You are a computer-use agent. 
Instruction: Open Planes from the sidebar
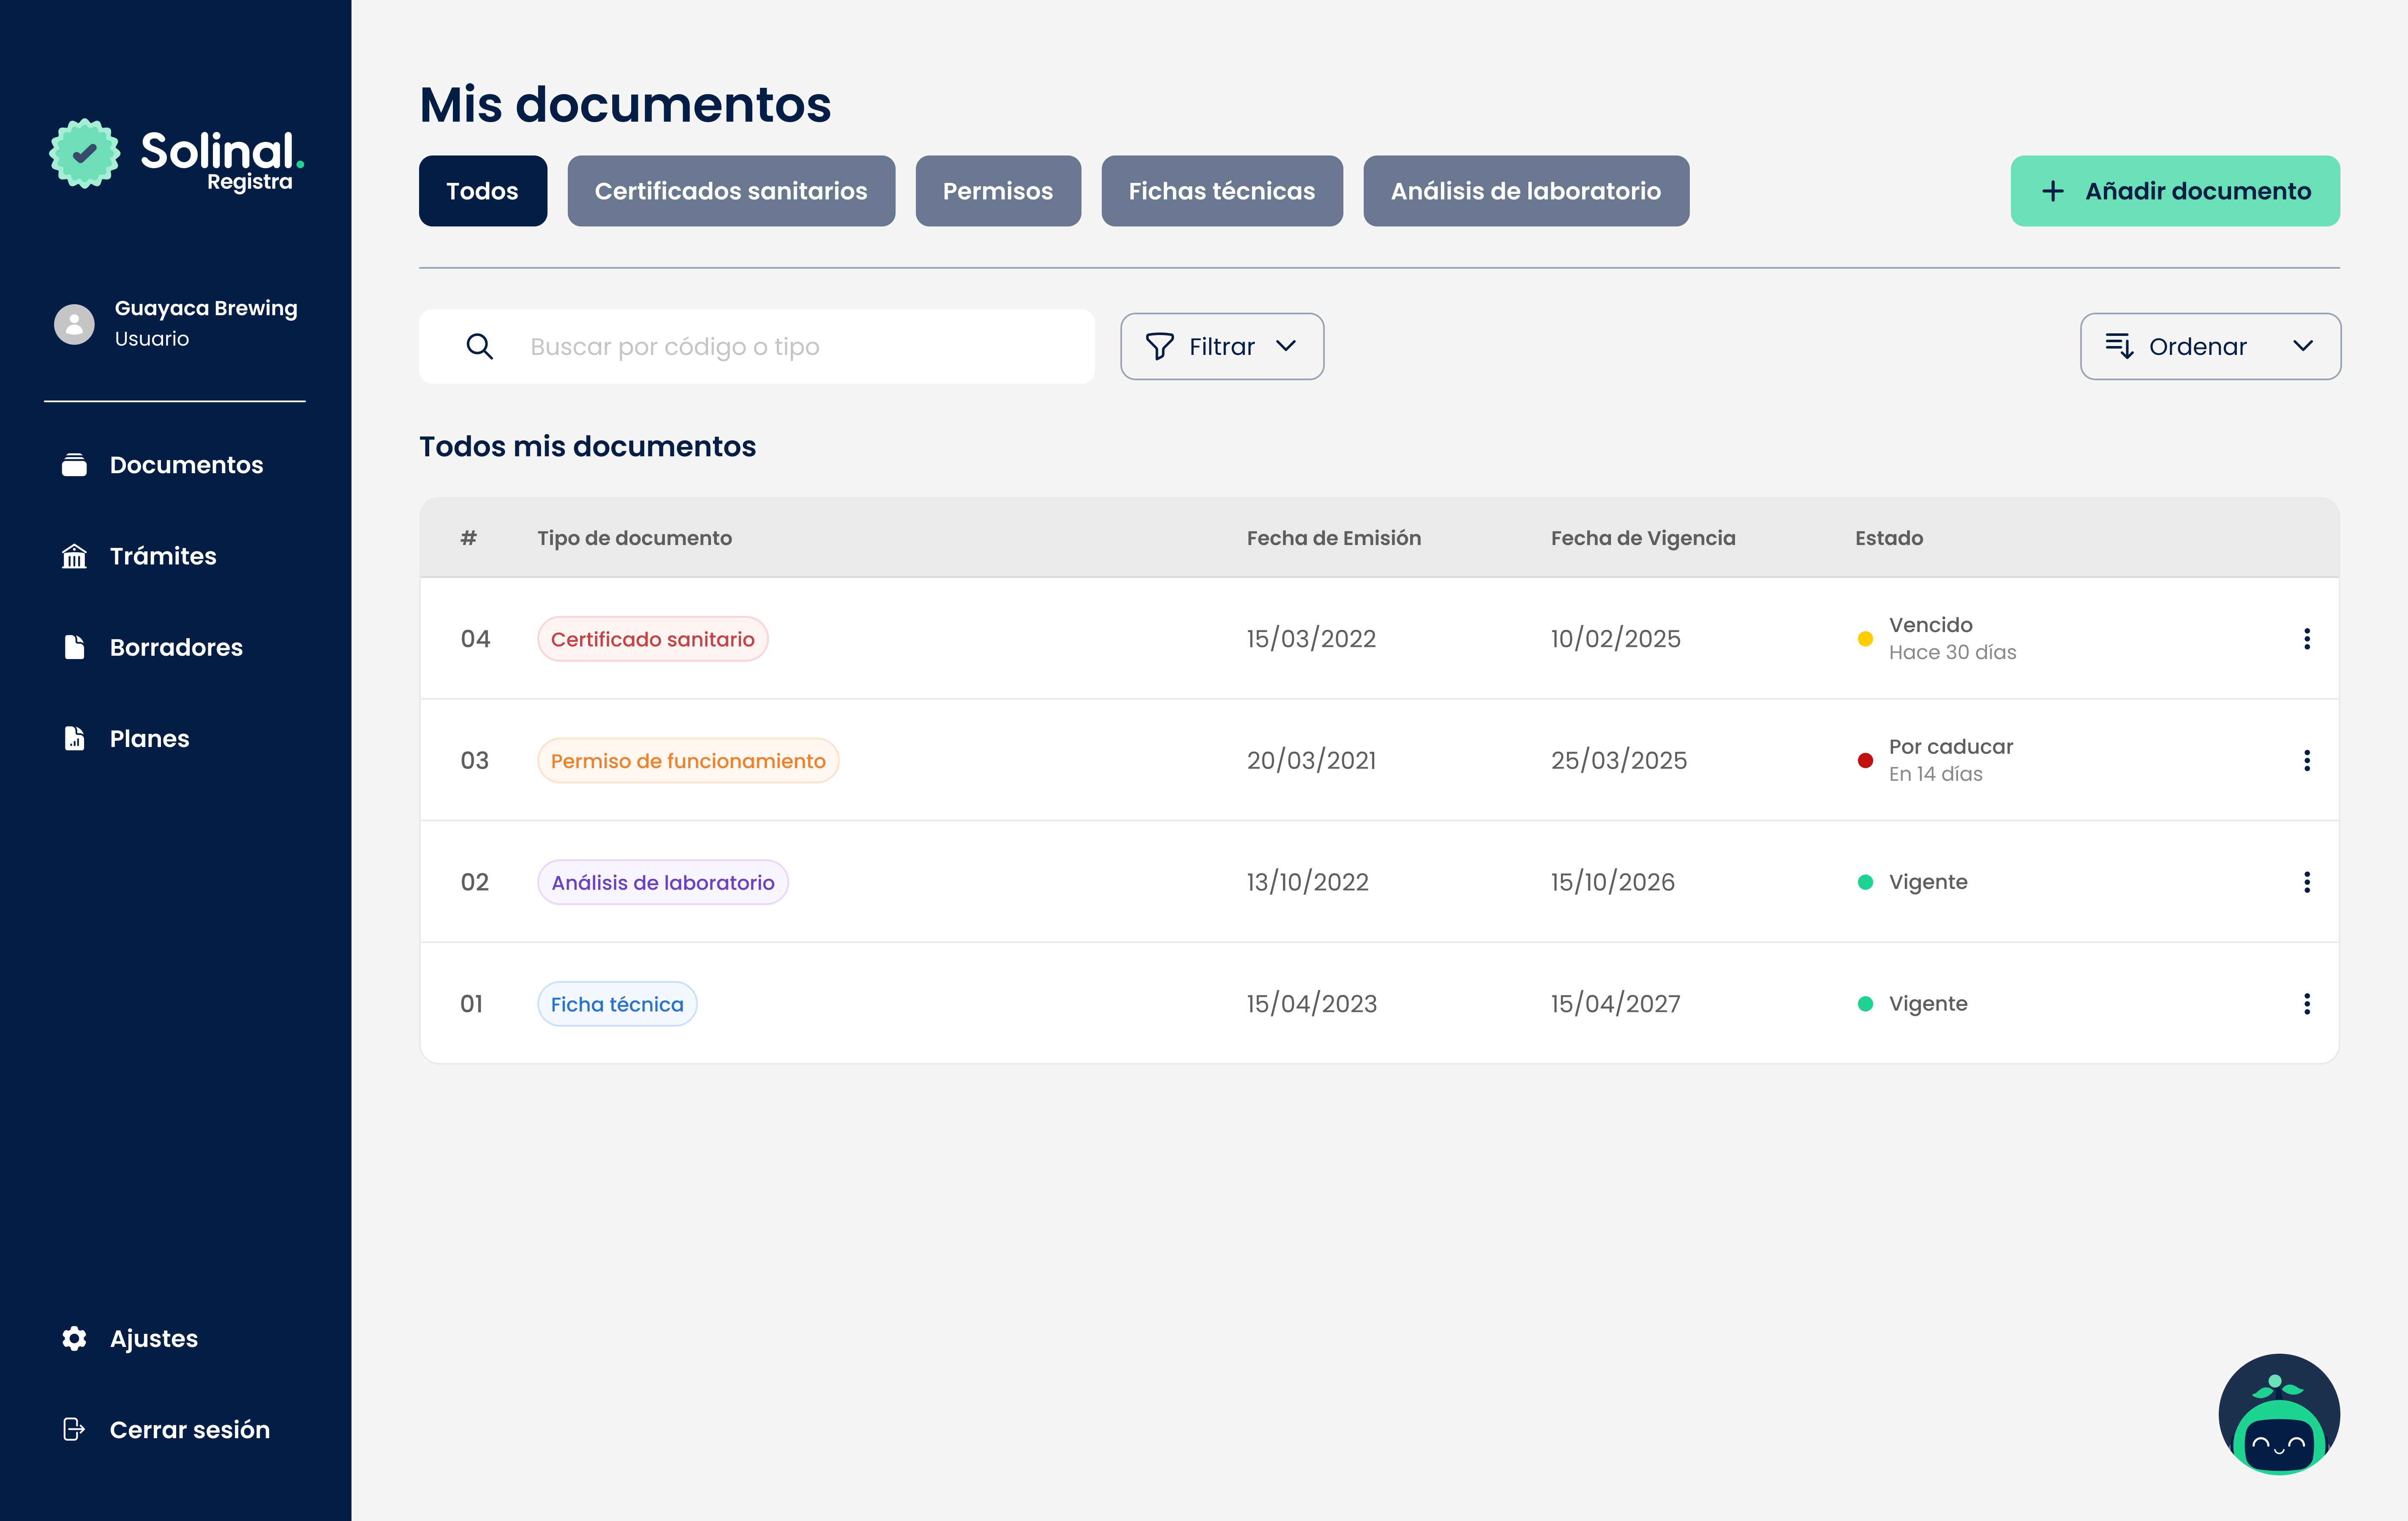pyautogui.click(x=149, y=738)
